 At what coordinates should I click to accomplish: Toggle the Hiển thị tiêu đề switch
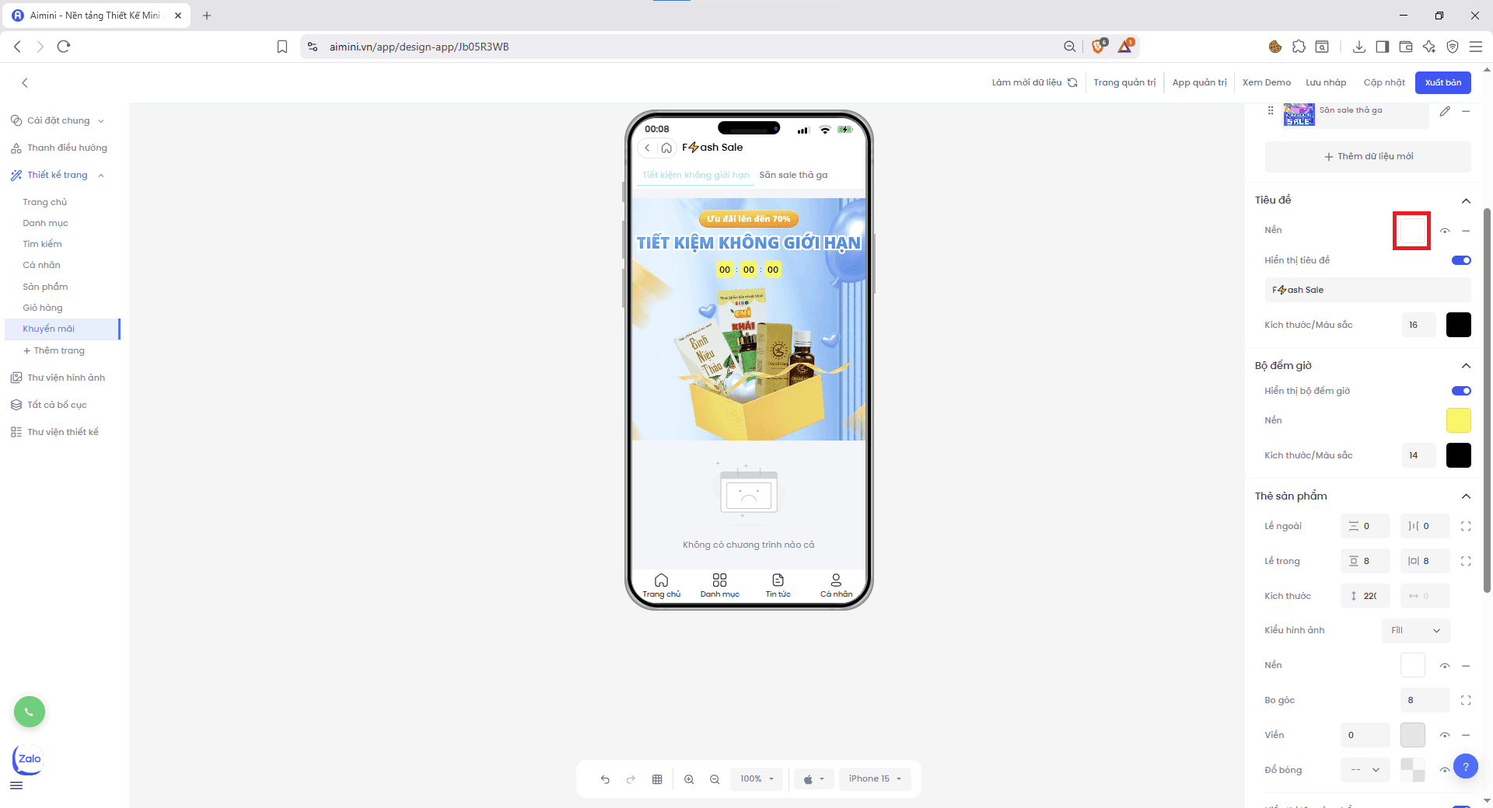1460,260
